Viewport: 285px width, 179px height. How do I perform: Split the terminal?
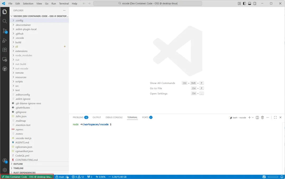click(x=257, y=117)
